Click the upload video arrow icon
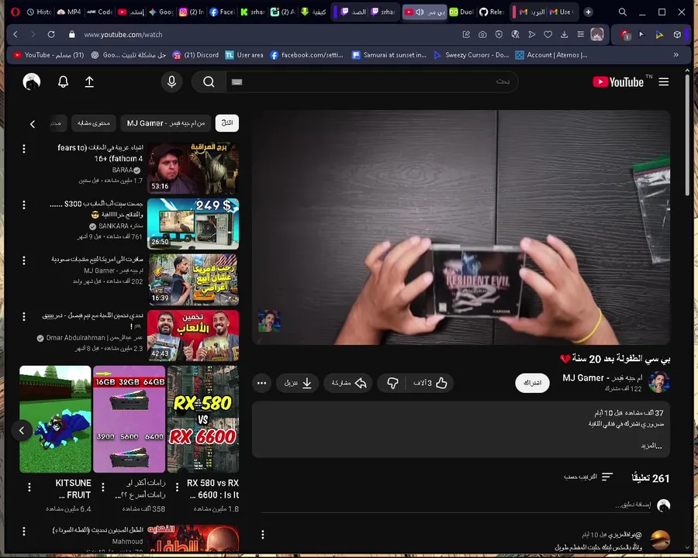This screenshot has width=698, height=558. 89,82
